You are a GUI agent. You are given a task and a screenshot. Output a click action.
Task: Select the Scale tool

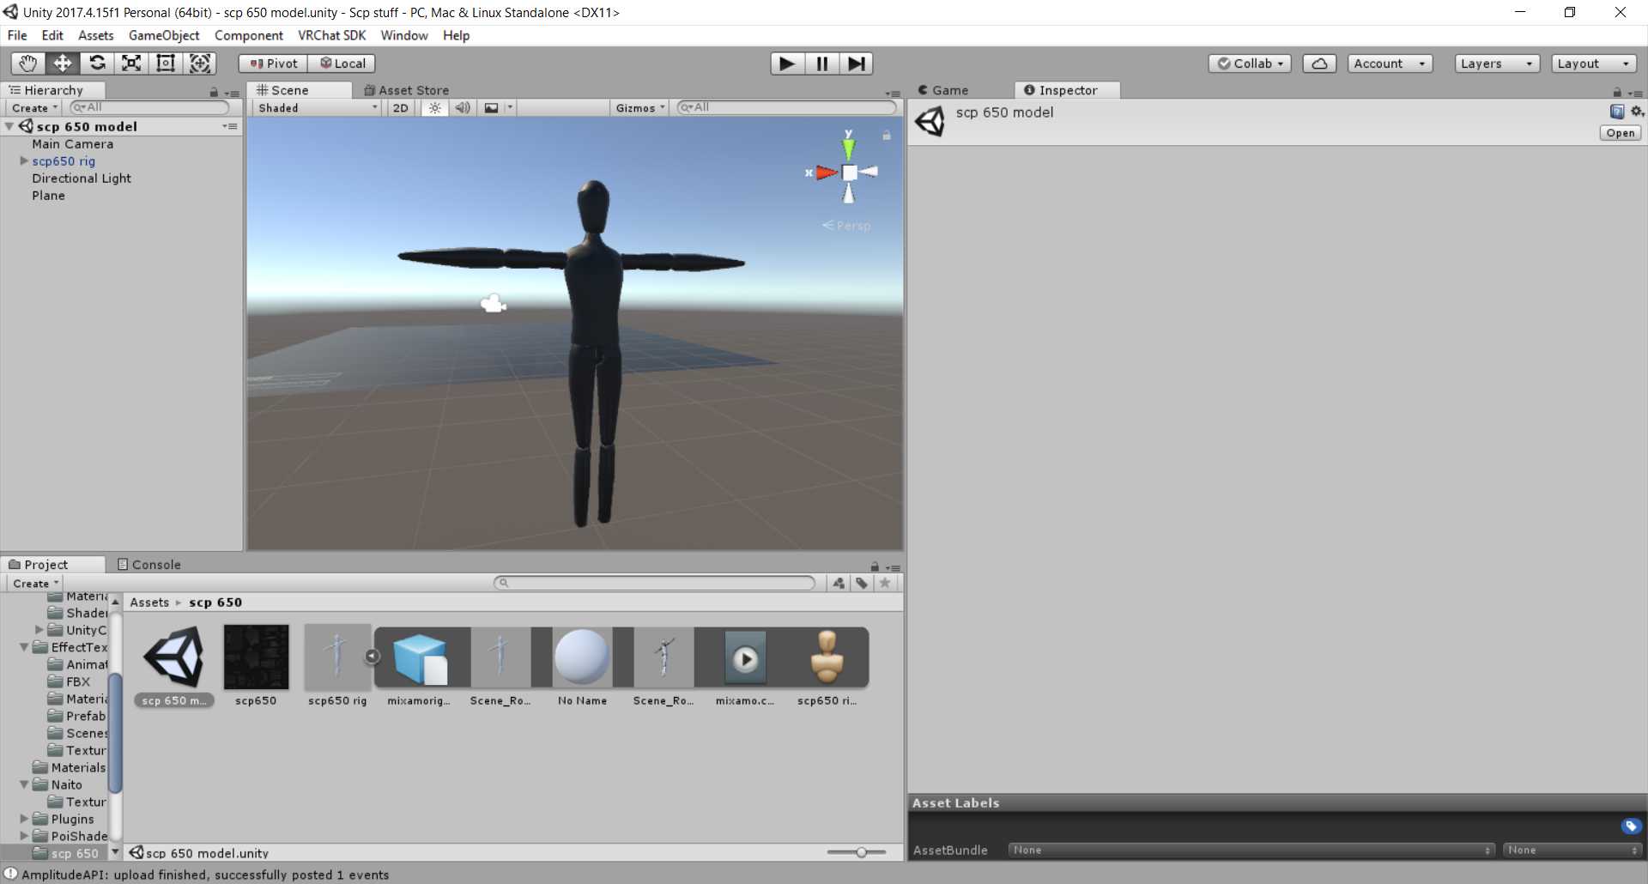pyautogui.click(x=131, y=64)
